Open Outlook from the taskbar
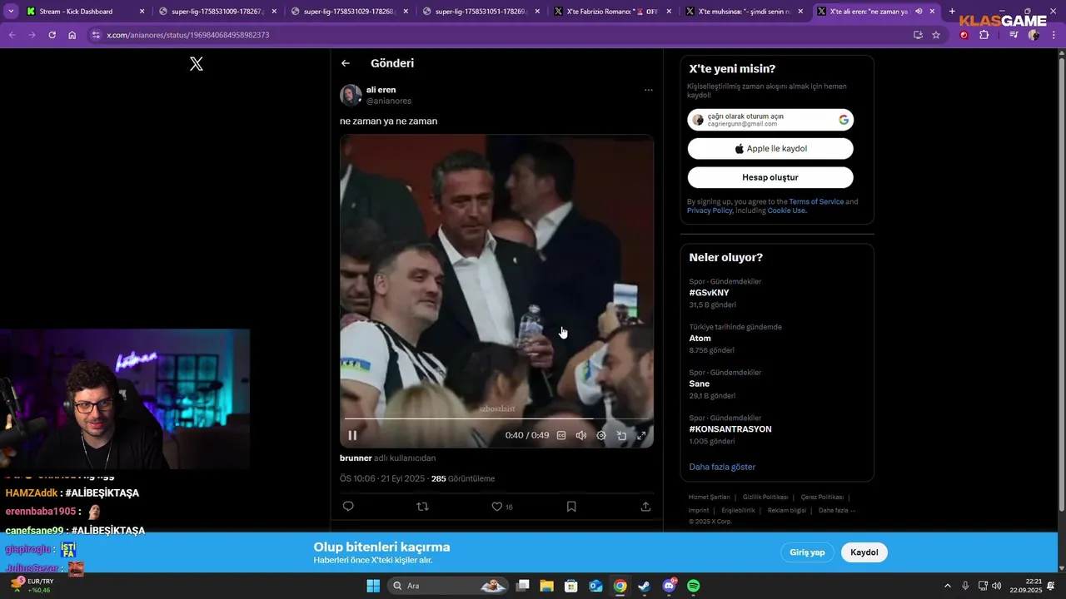1066x599 pixels. point(595,586)
